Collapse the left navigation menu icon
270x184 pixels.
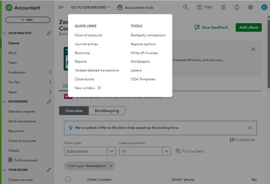(61, 7)
